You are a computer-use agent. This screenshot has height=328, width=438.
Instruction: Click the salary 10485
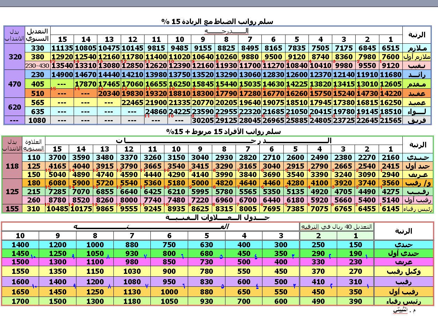58,209
